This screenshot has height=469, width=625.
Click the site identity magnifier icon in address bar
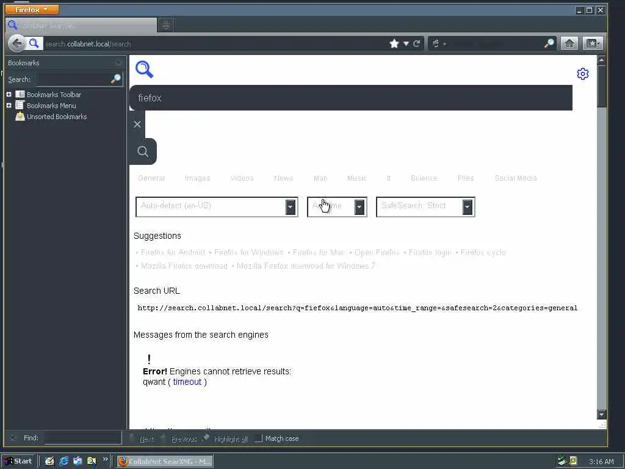(34, 43)
